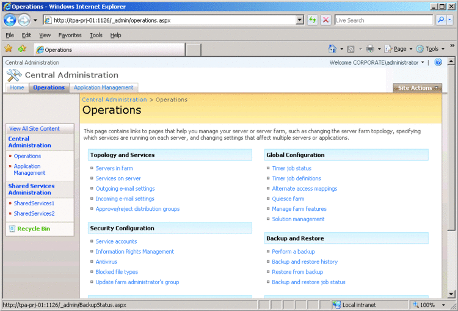Open Outgoing e-mail settings

(125, 189)
